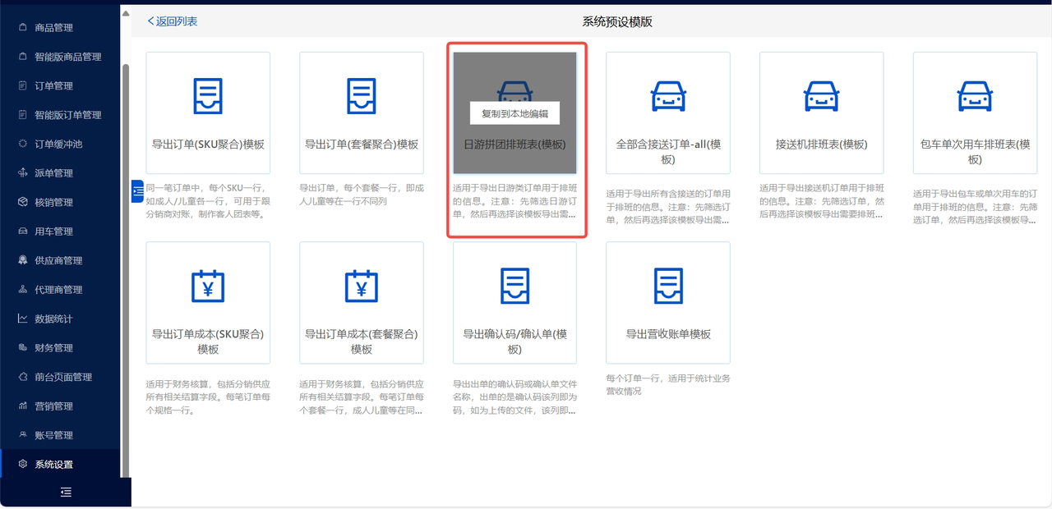1052x509 pixels.
Task: Go to 数据统计 in sidebar
Action: coord(54,319)
